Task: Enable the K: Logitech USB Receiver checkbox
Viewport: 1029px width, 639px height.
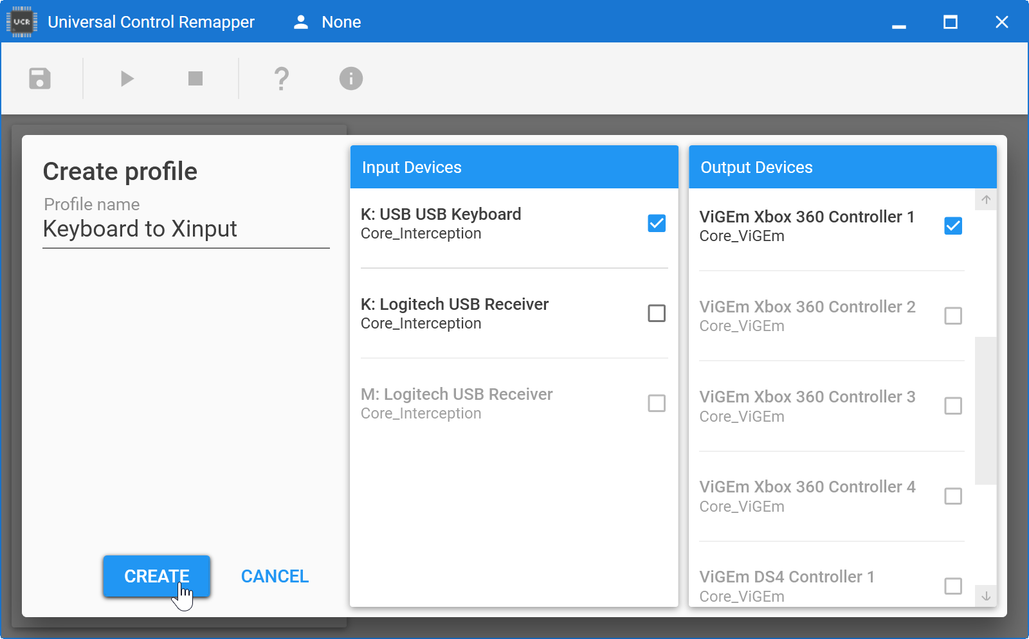Action: 656,313
